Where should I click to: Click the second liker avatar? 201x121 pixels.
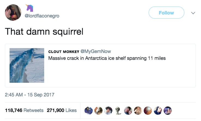point(98,110)
